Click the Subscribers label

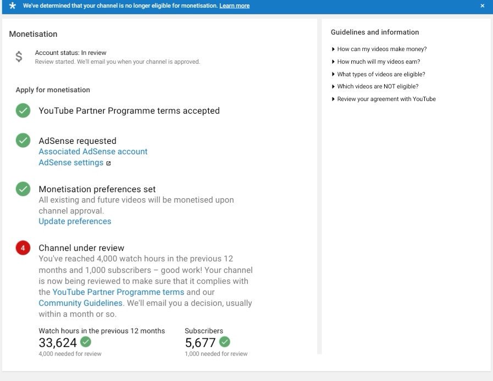pyautogui.click(x=204, y=330)
